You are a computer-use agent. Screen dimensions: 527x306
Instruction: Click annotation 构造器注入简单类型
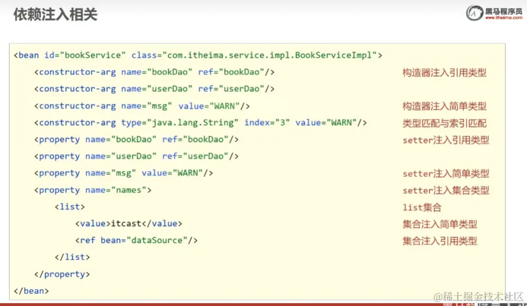444,106
